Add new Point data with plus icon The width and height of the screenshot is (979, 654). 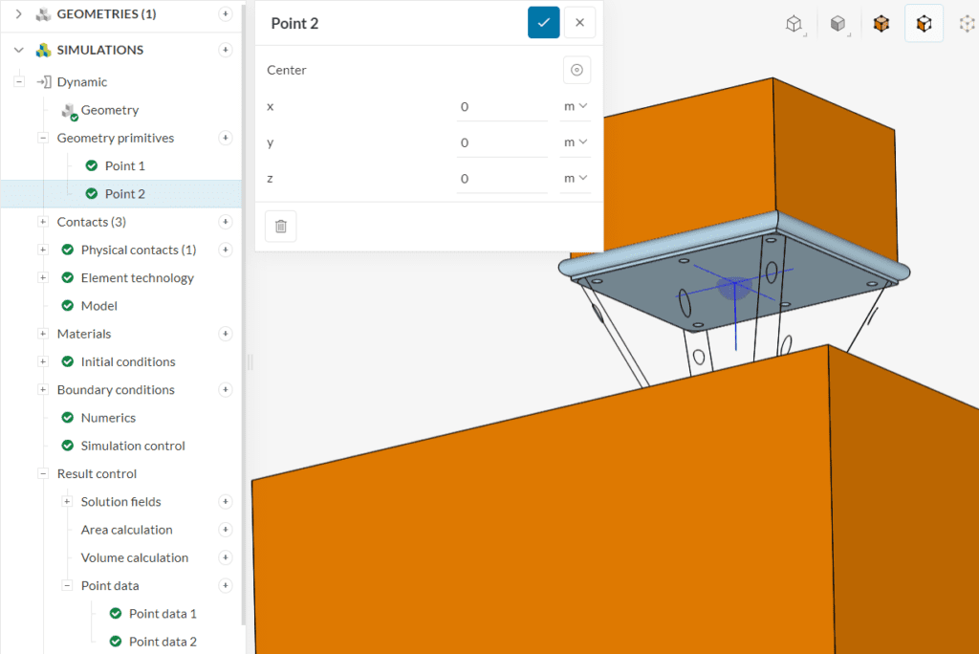click(226, 586)
